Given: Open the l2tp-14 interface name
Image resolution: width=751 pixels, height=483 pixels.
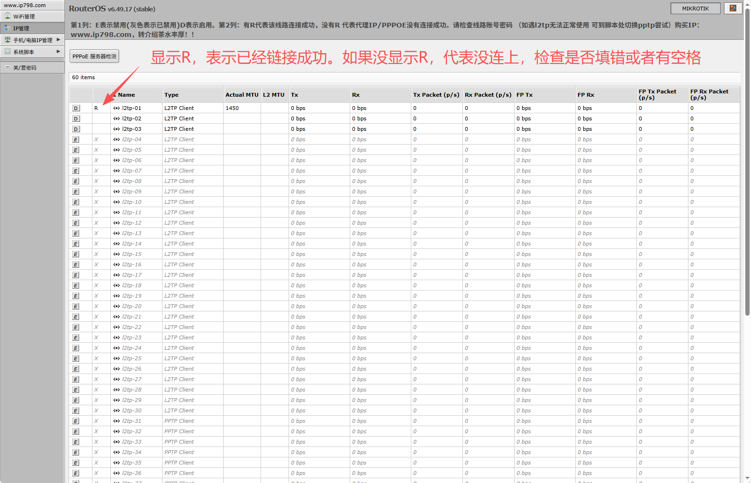Looking at the screenshot, I should [132, 244].
